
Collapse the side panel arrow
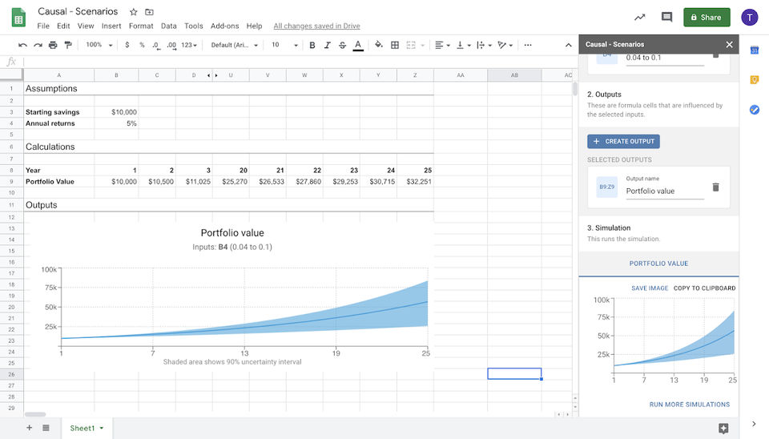(754, 424)
